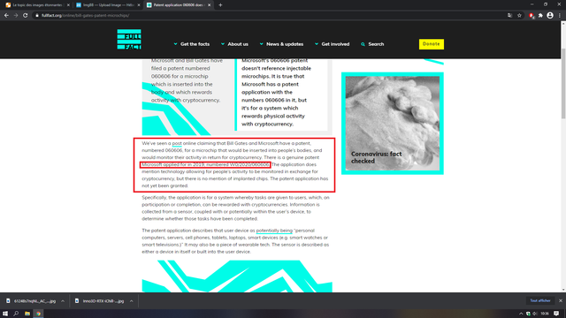Click the Full Fact logo

pyautogui.click(x=129, y=39)
